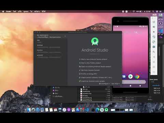Start a new Android Studio project
Image resolution: width=164 pixels, height=123 pixels.
coord(93,59)
